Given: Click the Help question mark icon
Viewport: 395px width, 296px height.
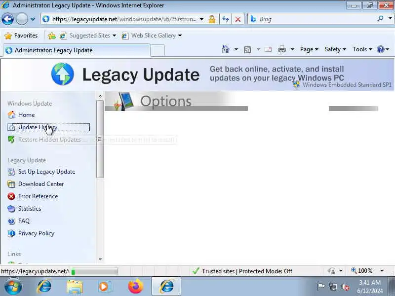Looking at the screenshot, I should pyautogui.click(x=381, y=49).
